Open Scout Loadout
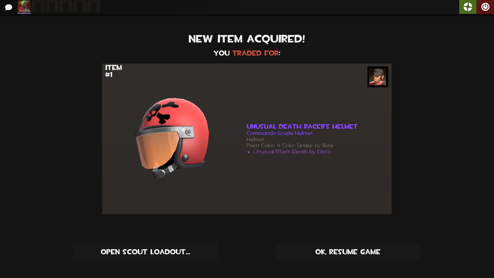 pyautogui.click(x=145, y=252)
